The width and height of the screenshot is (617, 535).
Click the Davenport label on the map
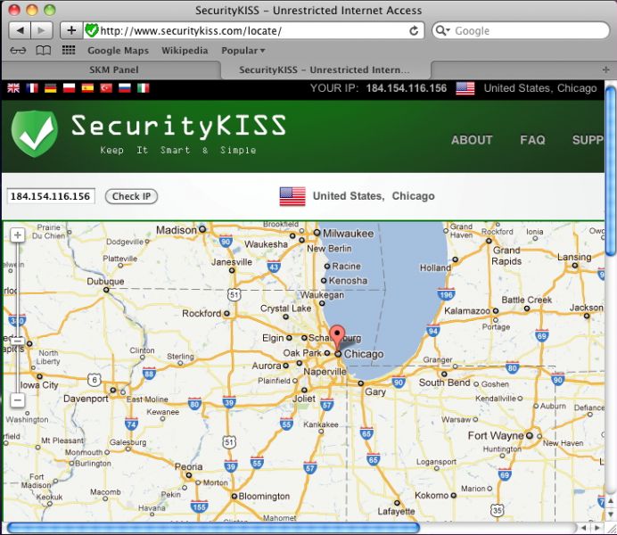[86, 399]
